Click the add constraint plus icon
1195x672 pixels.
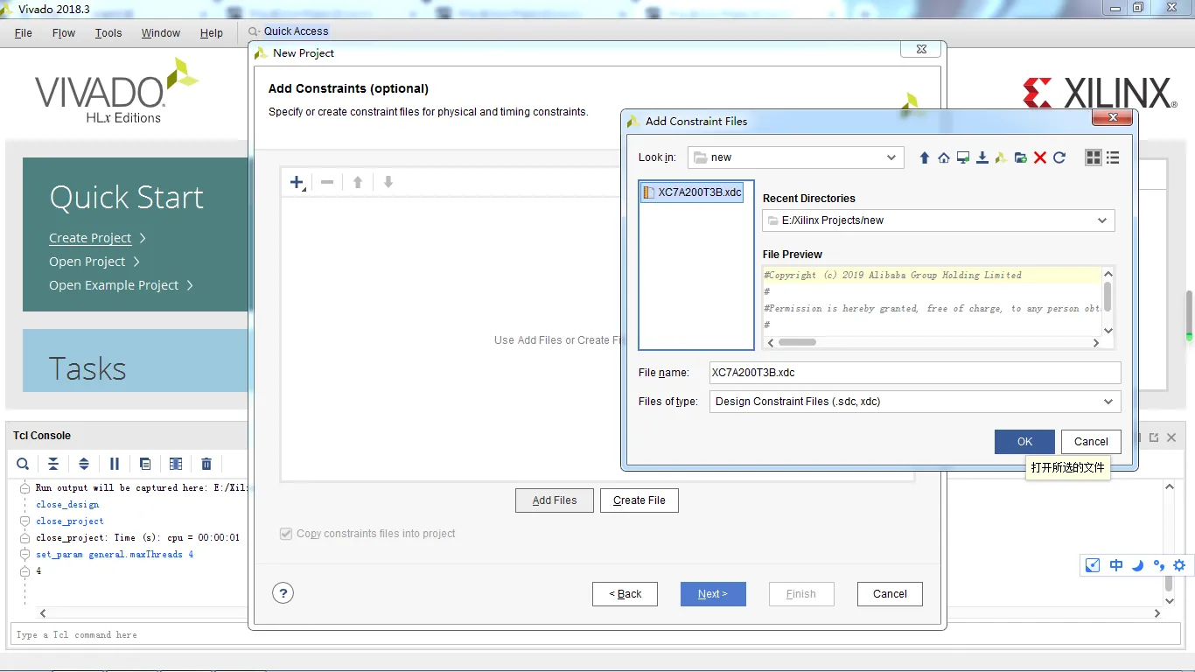coord(297,182)
